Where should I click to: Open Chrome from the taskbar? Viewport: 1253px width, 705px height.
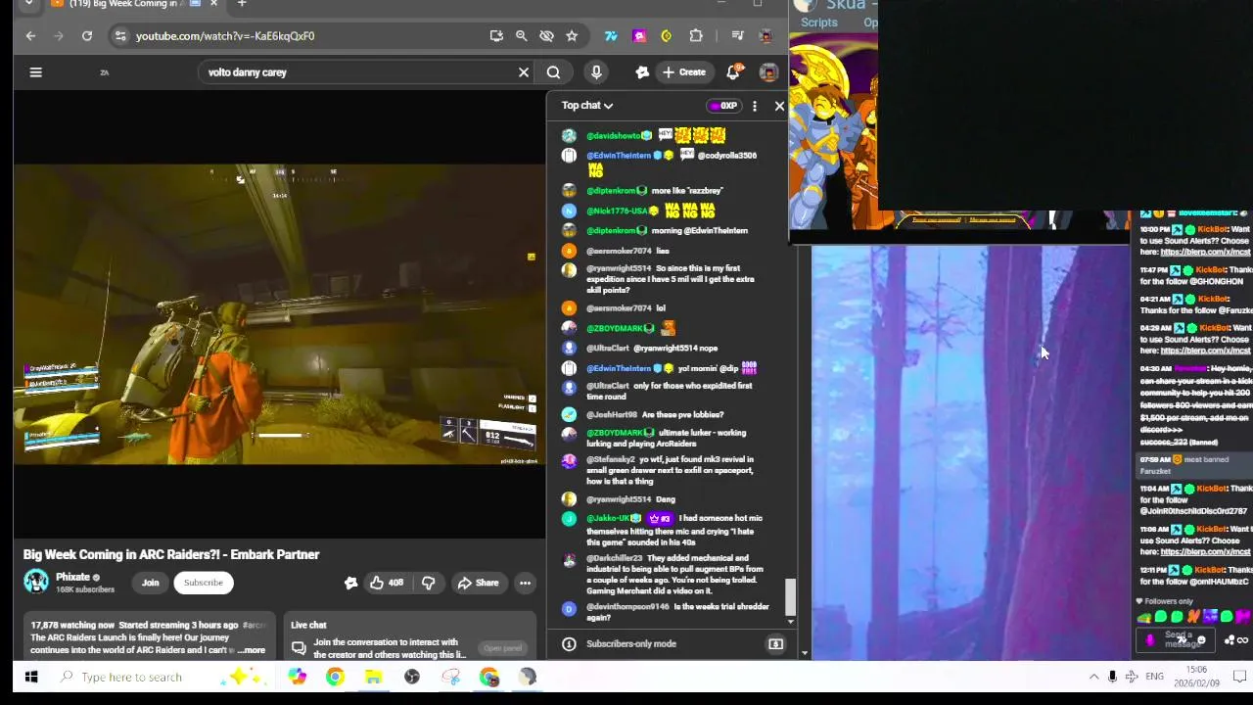click(335, 677)
